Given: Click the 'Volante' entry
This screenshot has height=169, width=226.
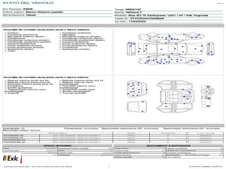Looking at the screenshot, I should pos(13,93).
